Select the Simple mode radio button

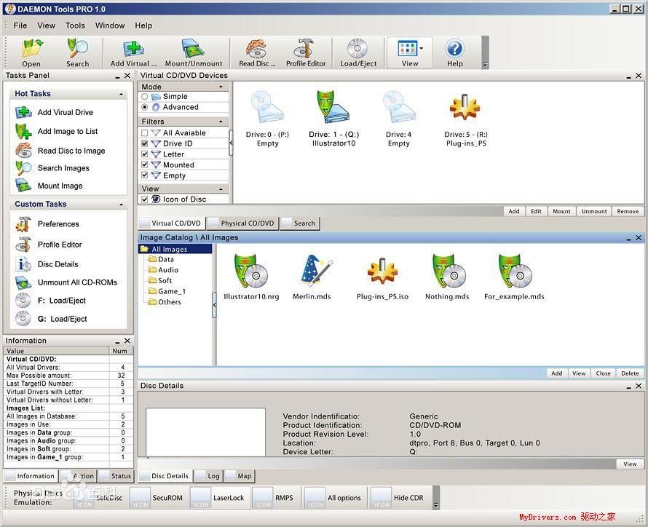click(145, 97)
